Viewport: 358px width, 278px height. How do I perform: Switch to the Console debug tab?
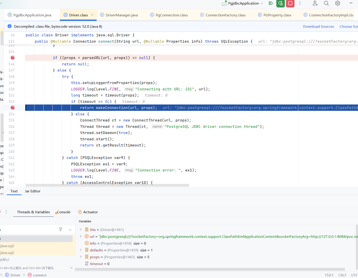point(63,212)
